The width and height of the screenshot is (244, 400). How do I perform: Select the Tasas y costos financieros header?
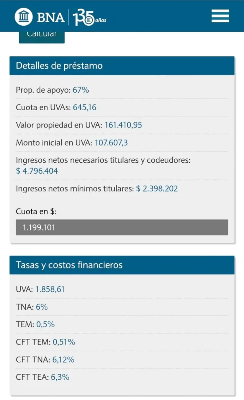pos(68,265)
